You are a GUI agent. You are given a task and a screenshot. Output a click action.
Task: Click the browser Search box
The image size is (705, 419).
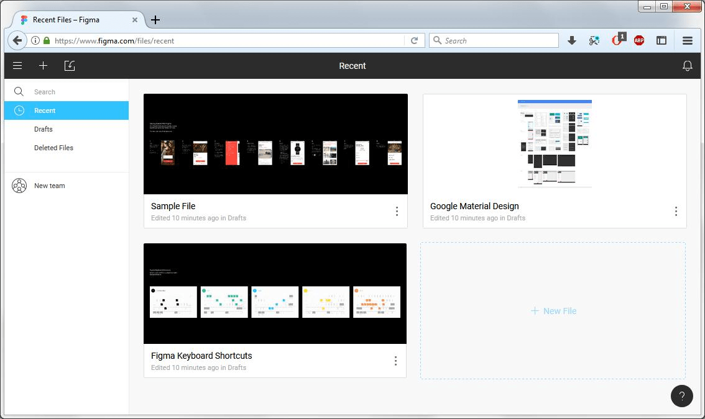point(494,40)
